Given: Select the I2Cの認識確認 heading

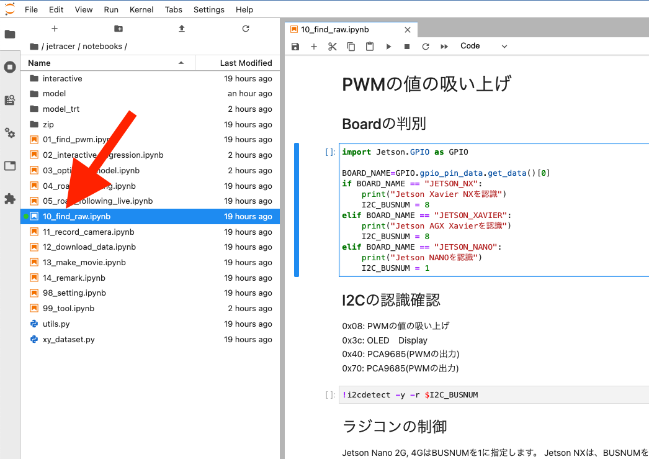Looking at the screenshot, I should 391,300.
